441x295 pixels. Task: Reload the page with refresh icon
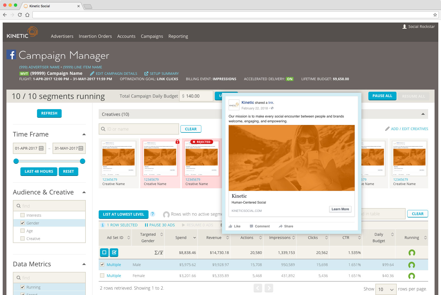click(x=20, y=15)
